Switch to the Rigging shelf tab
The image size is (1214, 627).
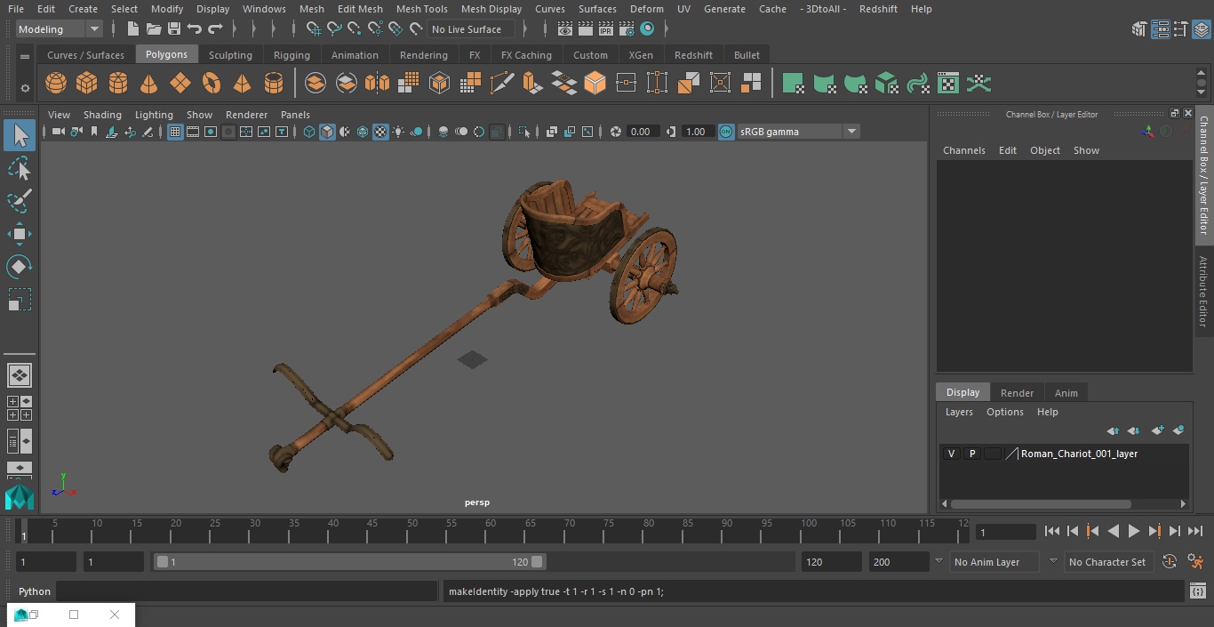[x=292, y=55]
